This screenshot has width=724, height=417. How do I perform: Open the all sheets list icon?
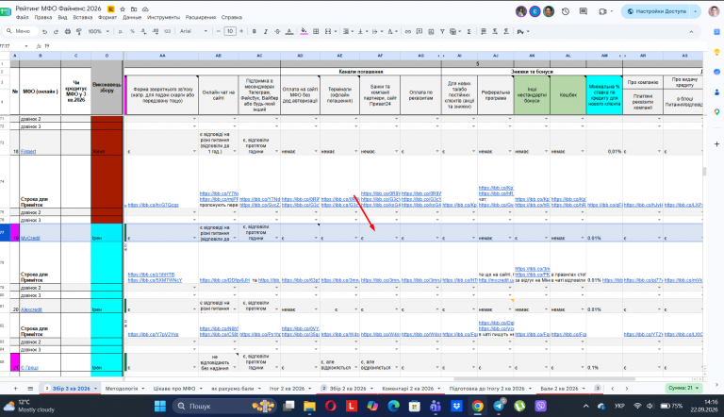(30, 389)
